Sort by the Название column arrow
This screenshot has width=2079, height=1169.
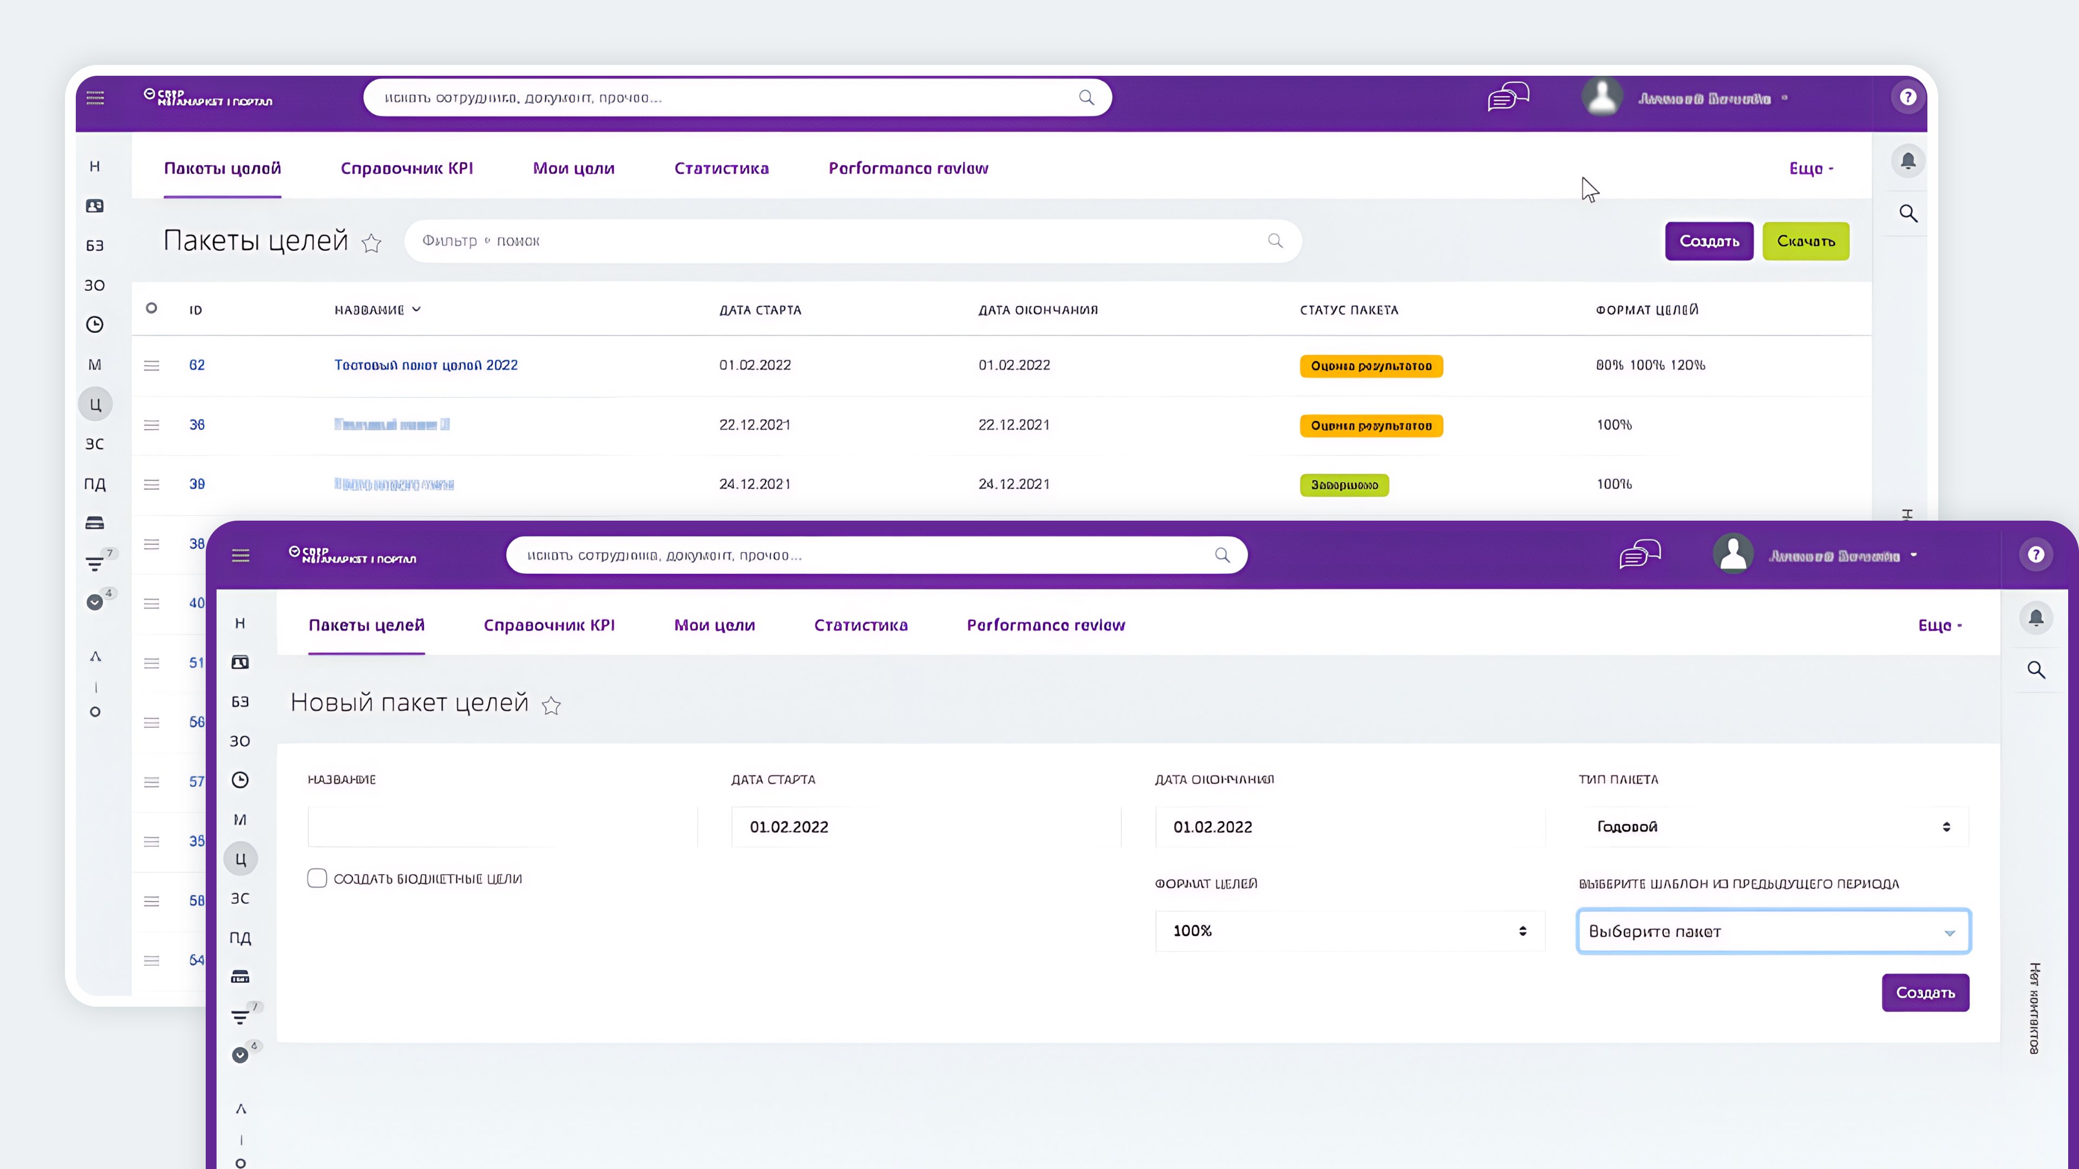[x=416, y=309]
